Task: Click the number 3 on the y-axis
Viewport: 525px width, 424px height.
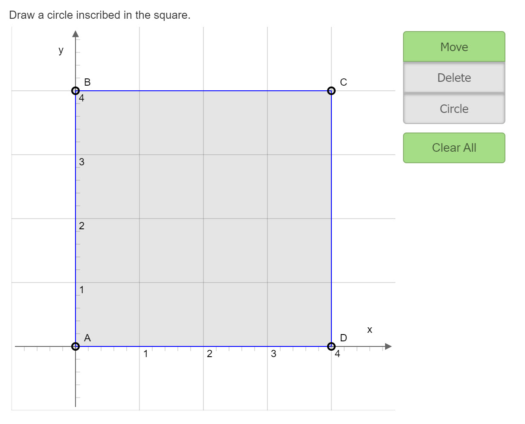Action: (x=81, y=162)
